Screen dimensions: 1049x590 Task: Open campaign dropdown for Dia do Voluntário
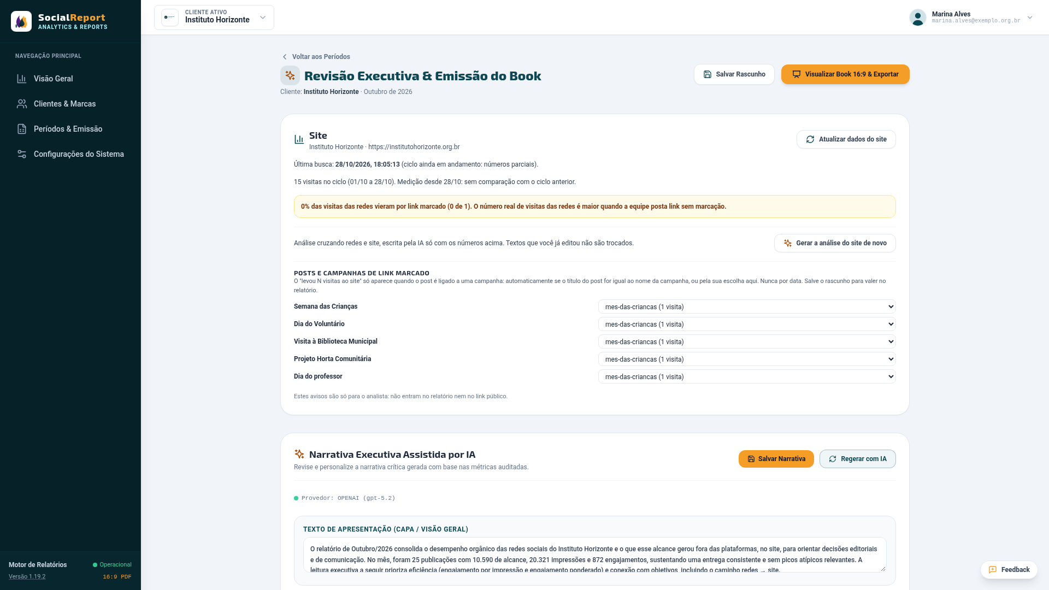click(747, 324)
